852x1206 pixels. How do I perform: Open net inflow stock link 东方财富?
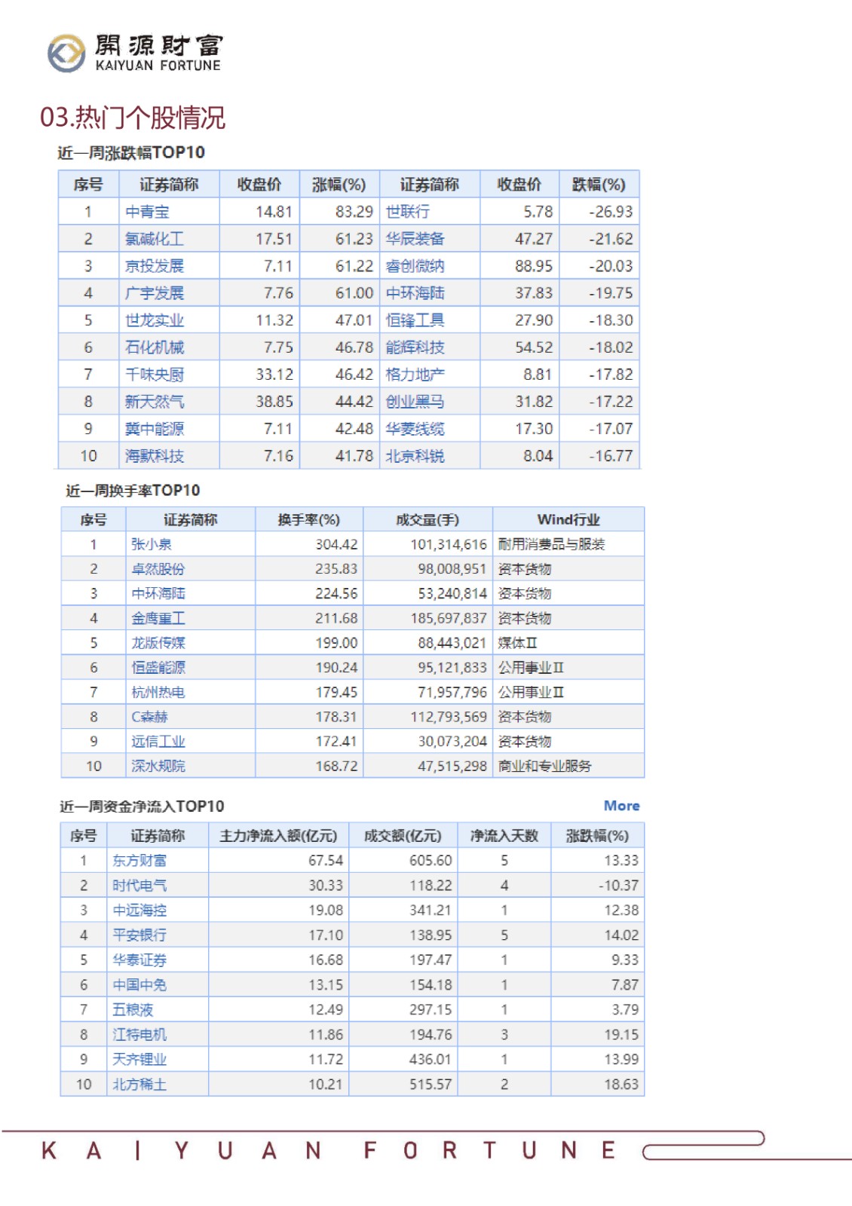(x=139, y=861)
